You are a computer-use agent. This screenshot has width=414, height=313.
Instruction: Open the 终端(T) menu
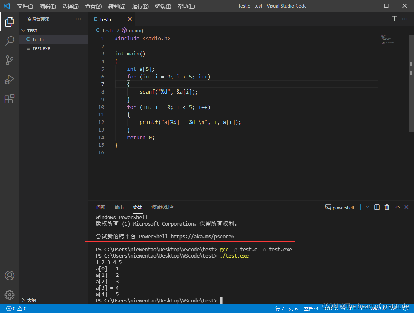tap(163, 6)
